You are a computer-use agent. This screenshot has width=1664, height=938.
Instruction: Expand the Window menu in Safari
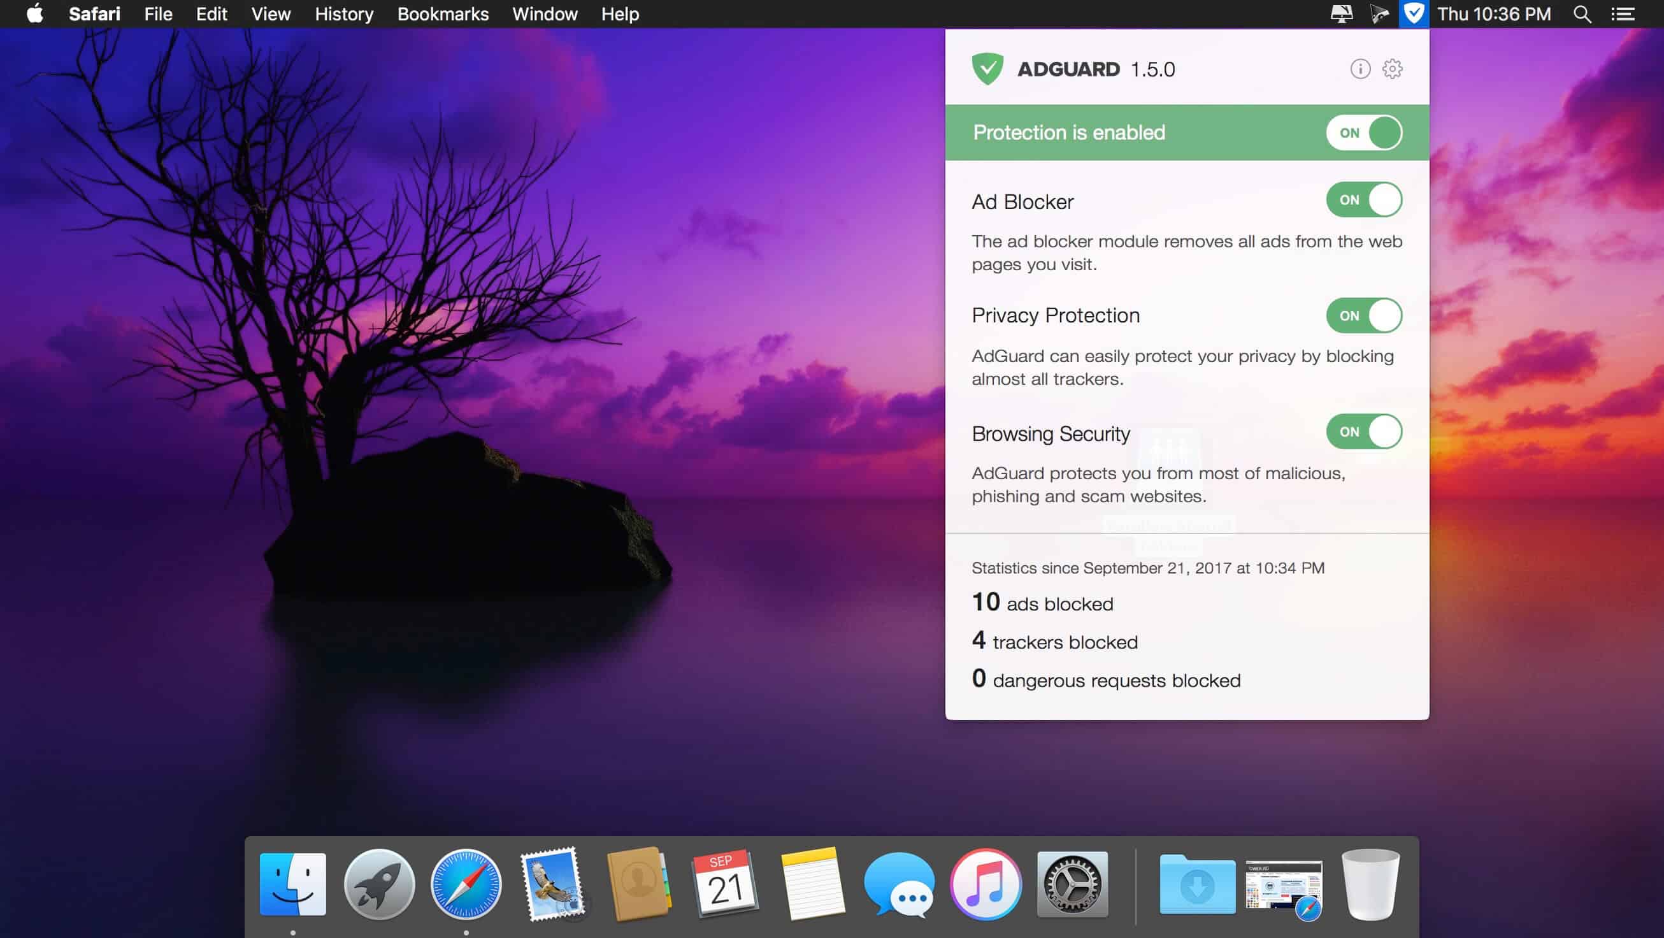(545, 14)
